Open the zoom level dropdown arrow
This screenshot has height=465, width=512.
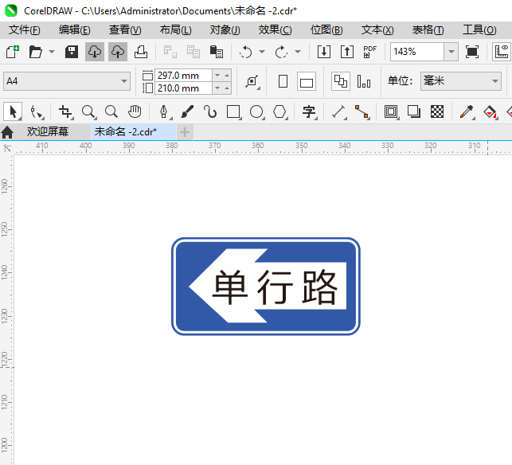[451, 52]
